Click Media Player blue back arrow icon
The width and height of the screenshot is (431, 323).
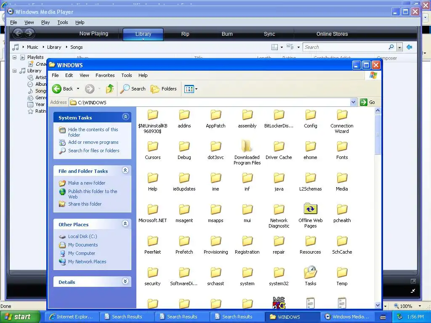pos(409,47)
